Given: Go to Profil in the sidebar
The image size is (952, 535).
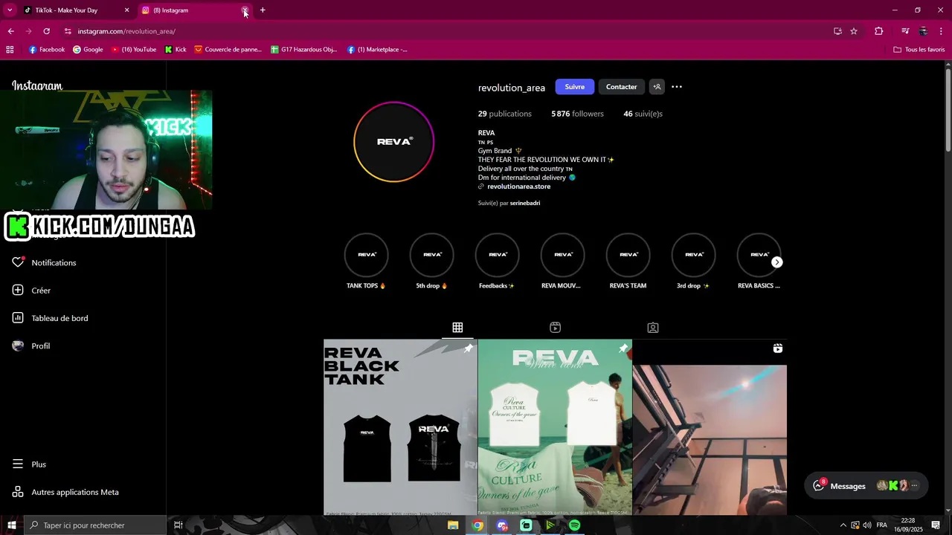Looking at the screenshot, I should [32, 346].
